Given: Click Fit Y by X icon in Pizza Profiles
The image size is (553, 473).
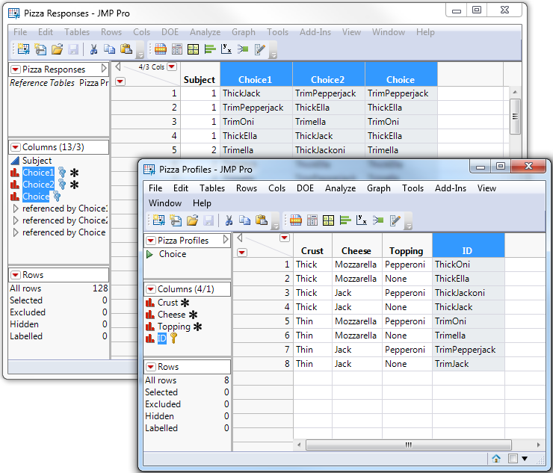Looking at the screenshot, I should coord(362,220).
